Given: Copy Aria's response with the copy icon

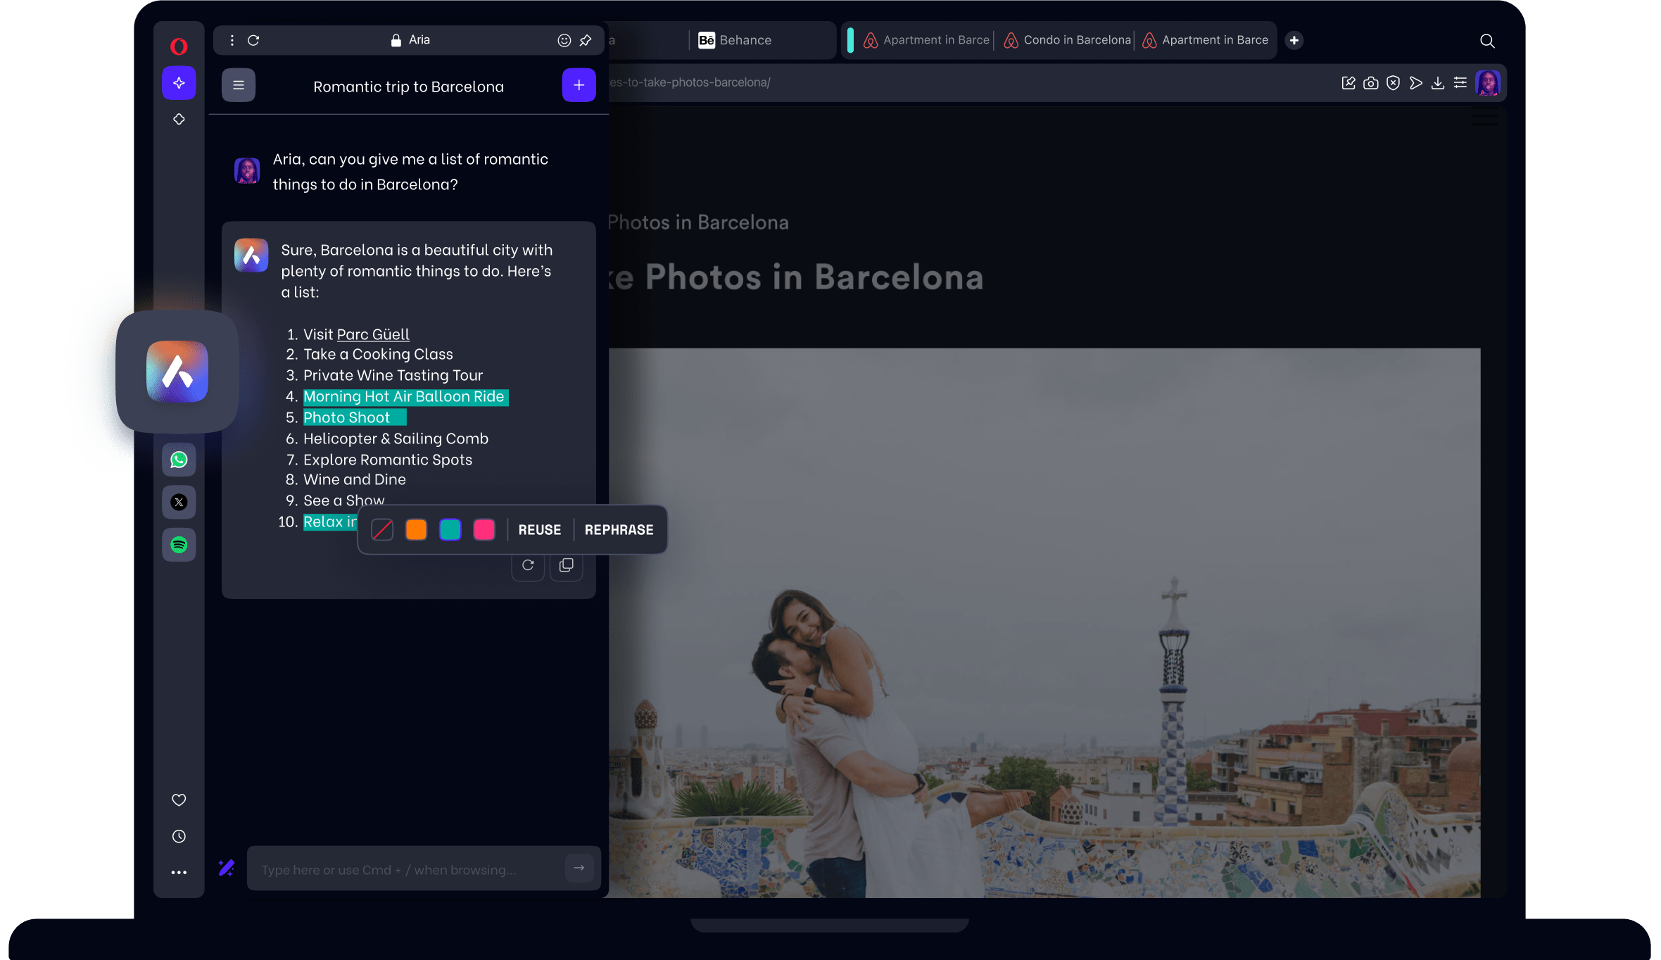Looking at the screenshot, I should (566, 565).
